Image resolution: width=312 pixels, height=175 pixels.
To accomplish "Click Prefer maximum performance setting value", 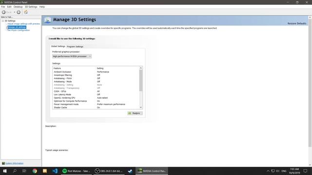I will (111, 104).
